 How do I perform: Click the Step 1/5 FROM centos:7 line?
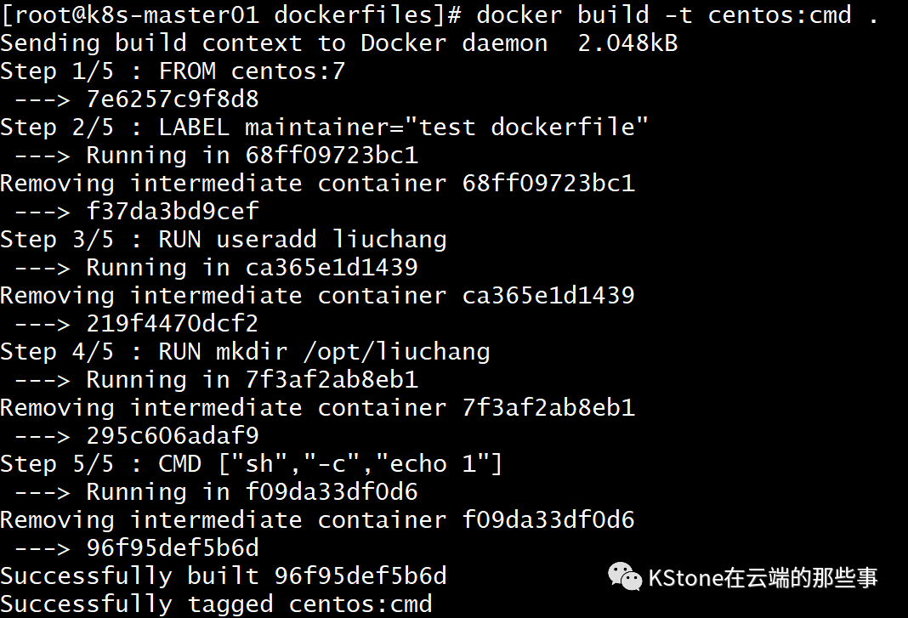click(x=173, y=71)
